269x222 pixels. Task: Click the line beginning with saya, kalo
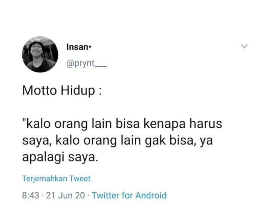click(x=117, y=141)
